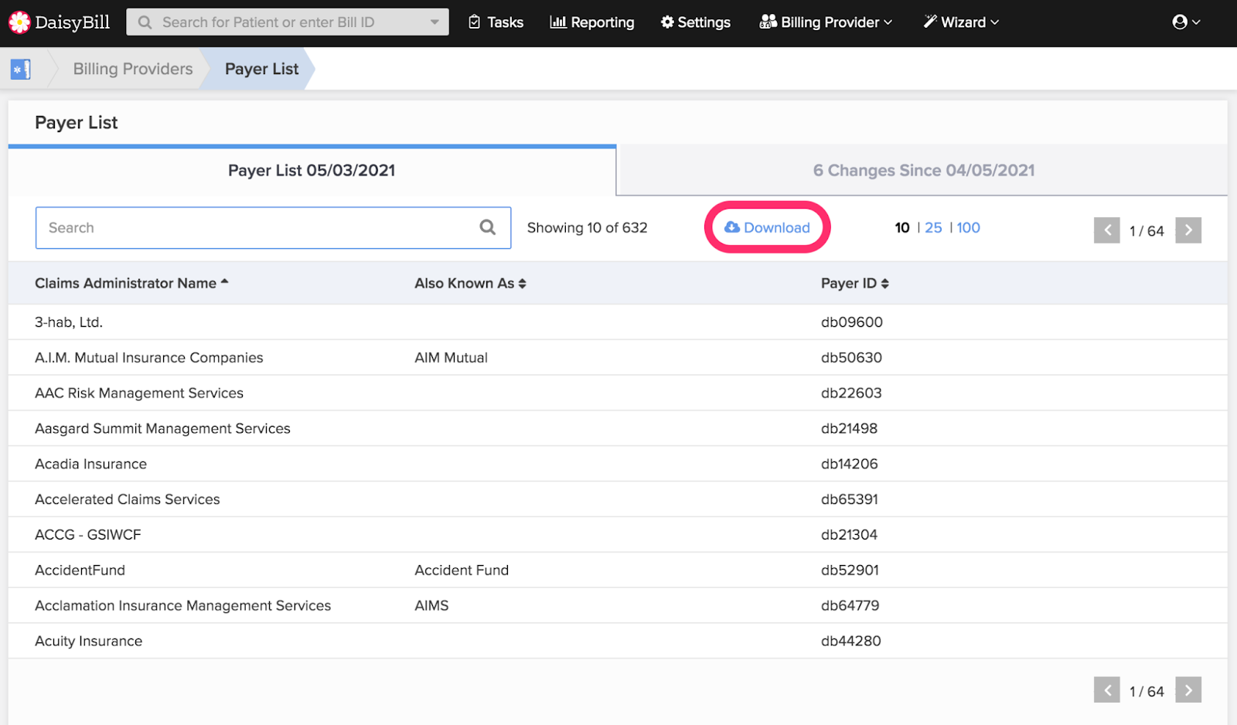This screenshot has height=725, width=1237.
Task: Switch to 6 Changes Since 04/05/2021 tab
Action: [x=923, y=171]
